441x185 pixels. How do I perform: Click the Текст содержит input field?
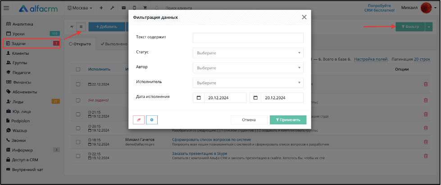[248, 38]
